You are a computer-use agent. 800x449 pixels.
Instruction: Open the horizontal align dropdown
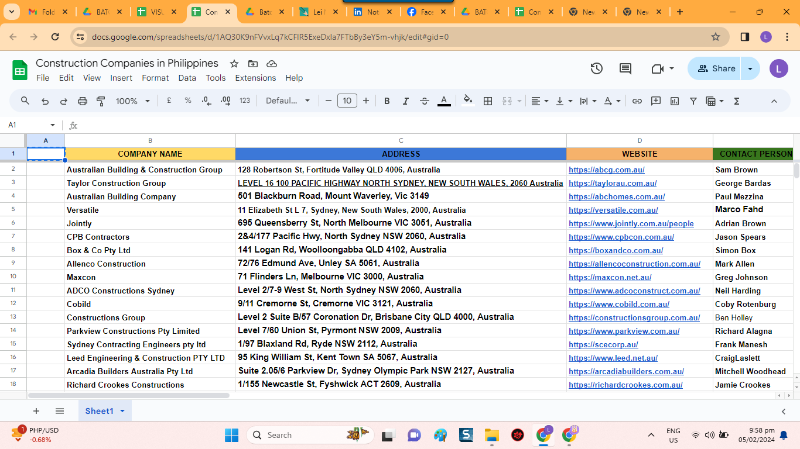tap(539, 101)
